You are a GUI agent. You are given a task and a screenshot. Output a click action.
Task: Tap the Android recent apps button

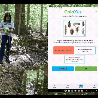pos(87,91)
